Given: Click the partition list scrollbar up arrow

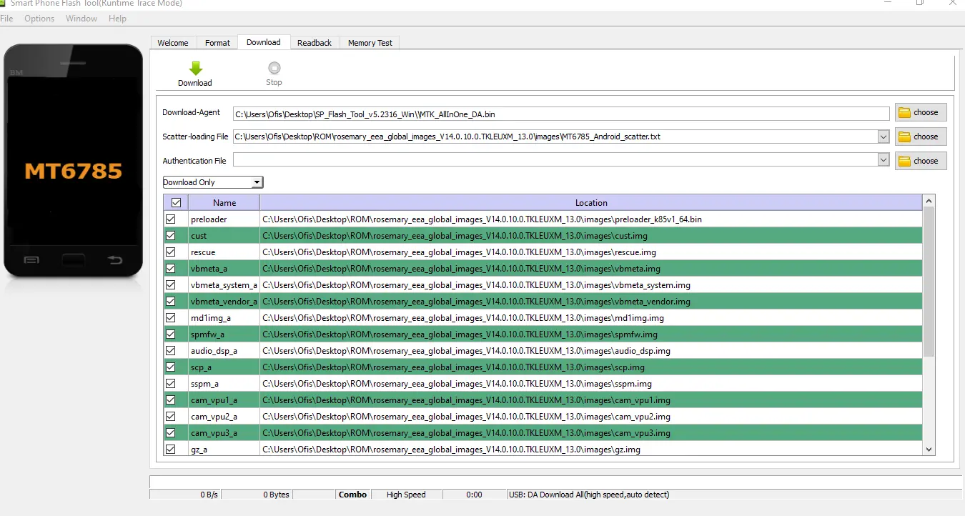Looking at the screenshot, I should [x=929, y=201].
